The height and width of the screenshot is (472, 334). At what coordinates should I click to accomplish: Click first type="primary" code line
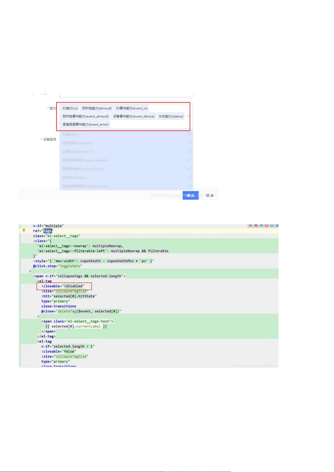(56, 301)
